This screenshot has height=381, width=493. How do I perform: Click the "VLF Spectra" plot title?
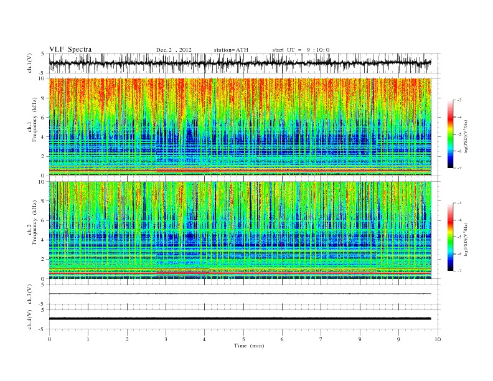click(x=70, y=49)
